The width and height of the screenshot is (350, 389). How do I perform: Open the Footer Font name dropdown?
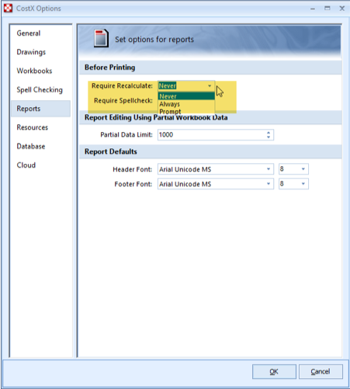269,184
